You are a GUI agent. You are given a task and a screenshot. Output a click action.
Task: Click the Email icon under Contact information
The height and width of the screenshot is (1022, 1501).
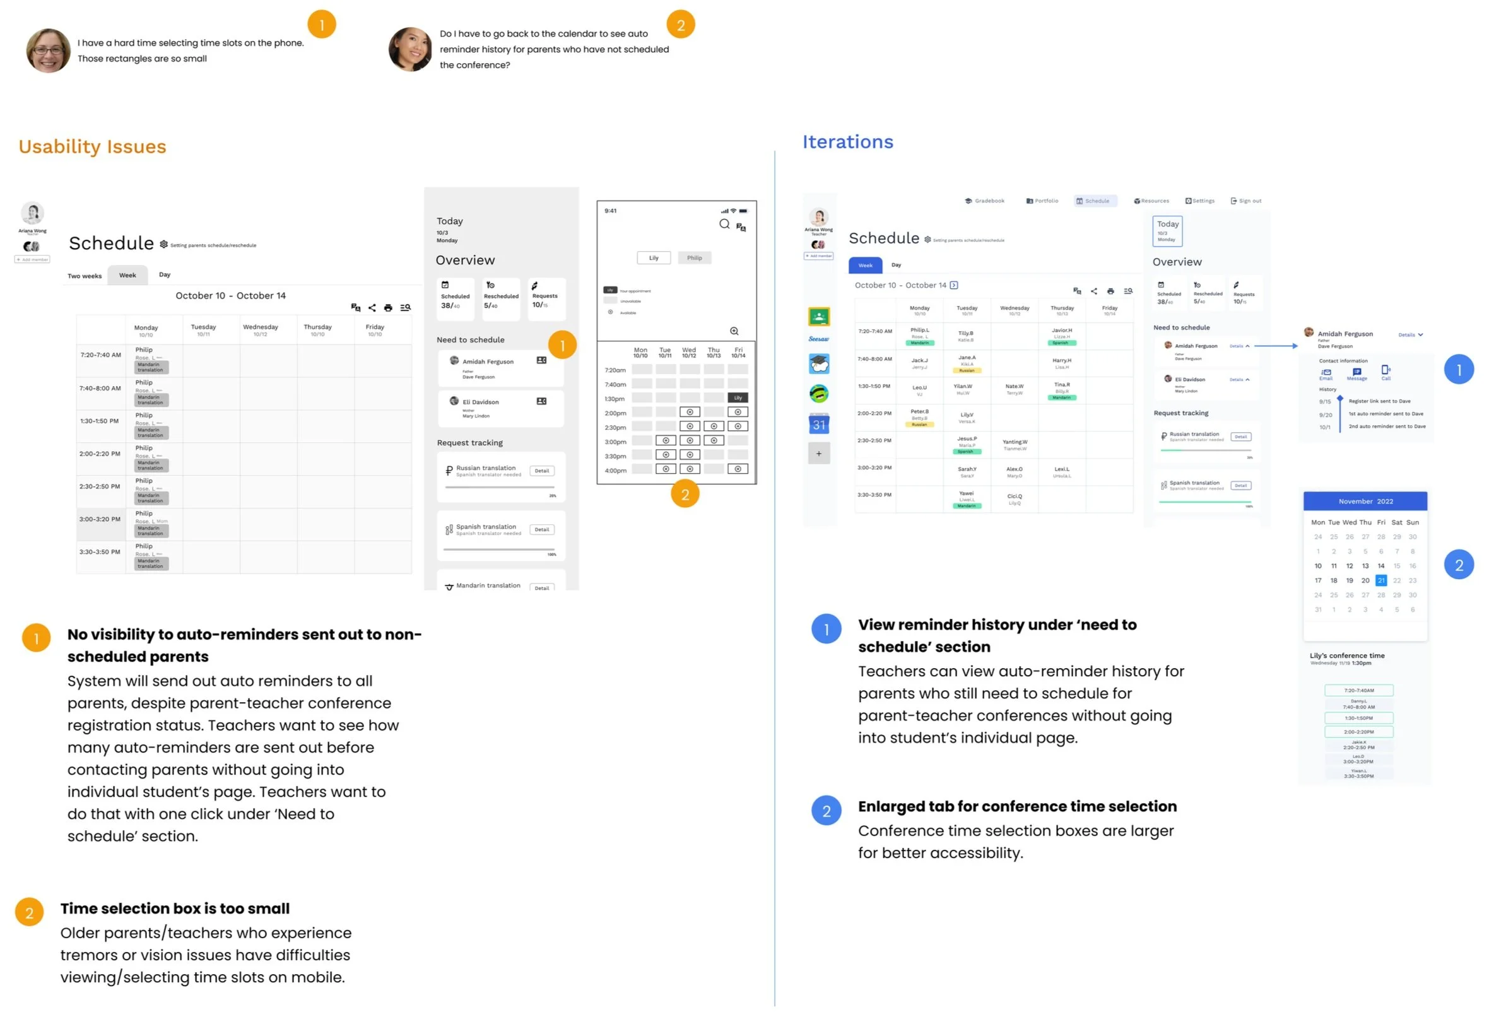tap(1326, 372)
